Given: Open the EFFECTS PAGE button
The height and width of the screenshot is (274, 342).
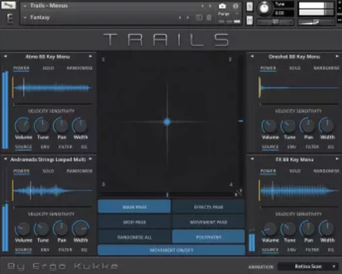Looking at the screenshot, I should pos(208,207).
